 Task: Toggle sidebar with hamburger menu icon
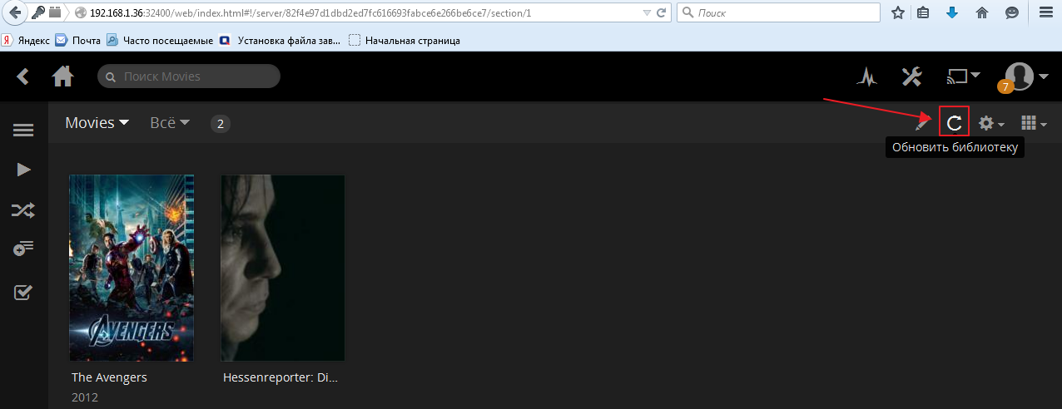[23, 131]
